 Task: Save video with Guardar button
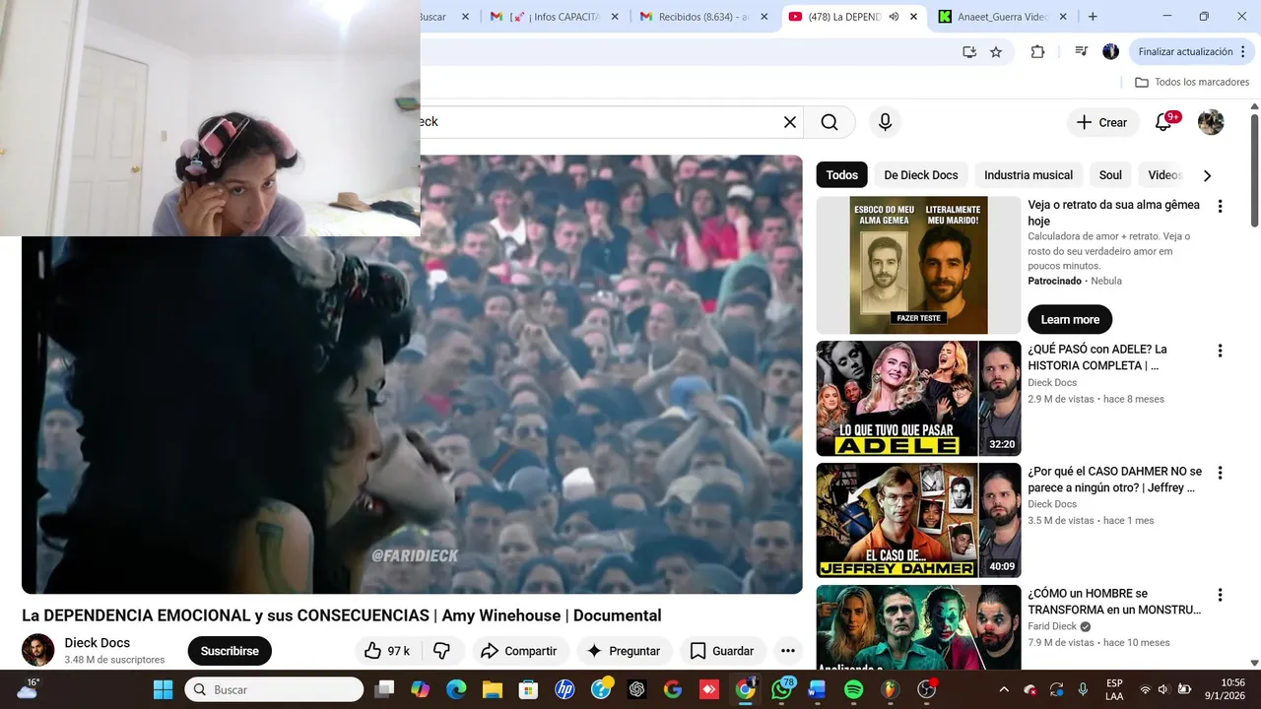pos(722,651)
